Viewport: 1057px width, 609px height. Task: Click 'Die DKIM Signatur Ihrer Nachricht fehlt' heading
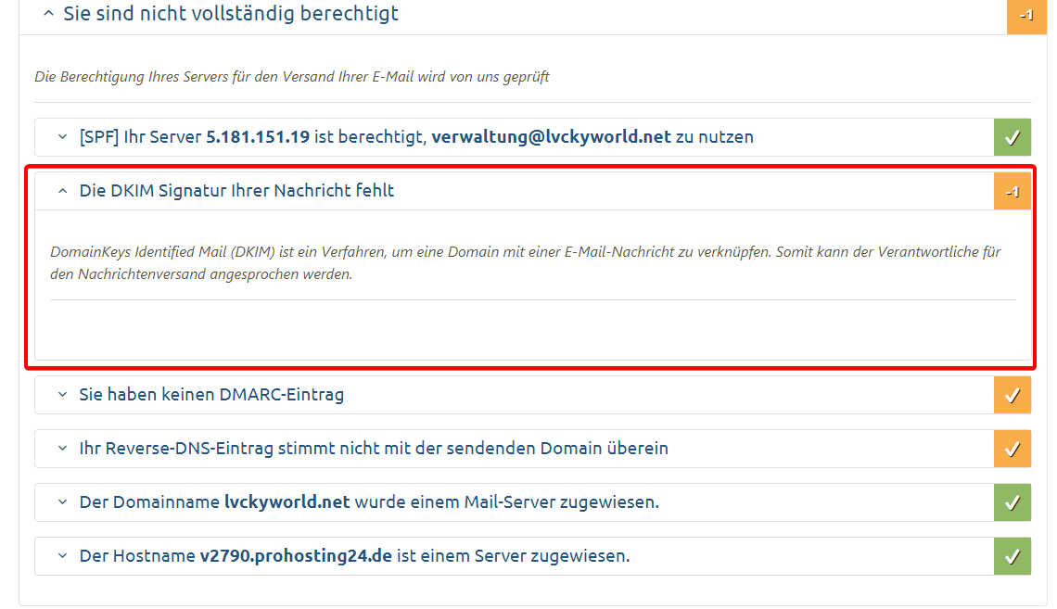point(236,191)
